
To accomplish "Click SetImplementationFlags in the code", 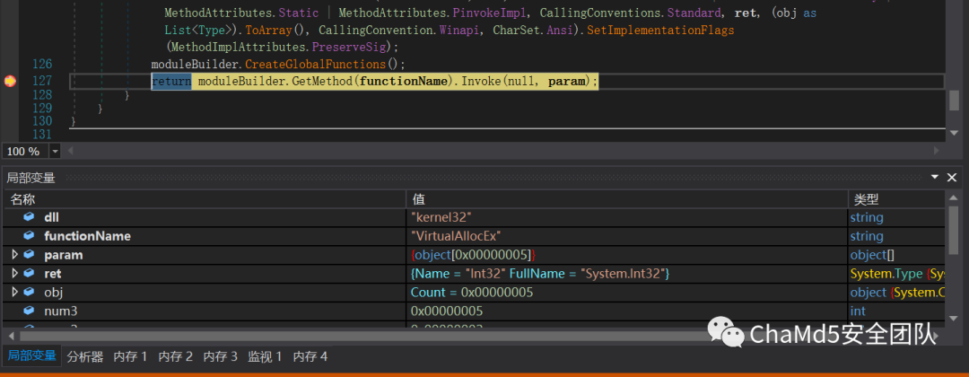I will tap(660, 30).
